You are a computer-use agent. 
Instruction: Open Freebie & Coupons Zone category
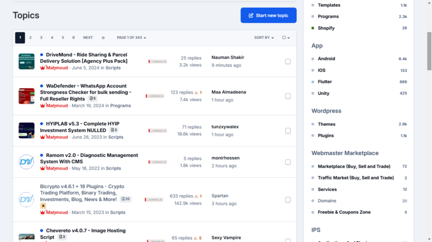coord(344,212)
